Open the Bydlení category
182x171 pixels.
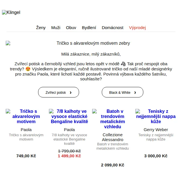pos(89,28)
